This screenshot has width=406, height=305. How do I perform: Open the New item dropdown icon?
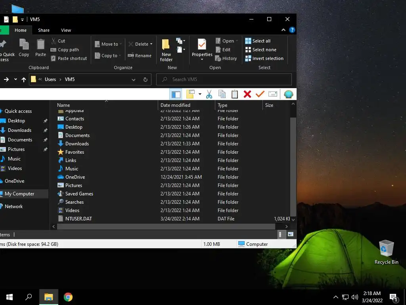[180, 41]
